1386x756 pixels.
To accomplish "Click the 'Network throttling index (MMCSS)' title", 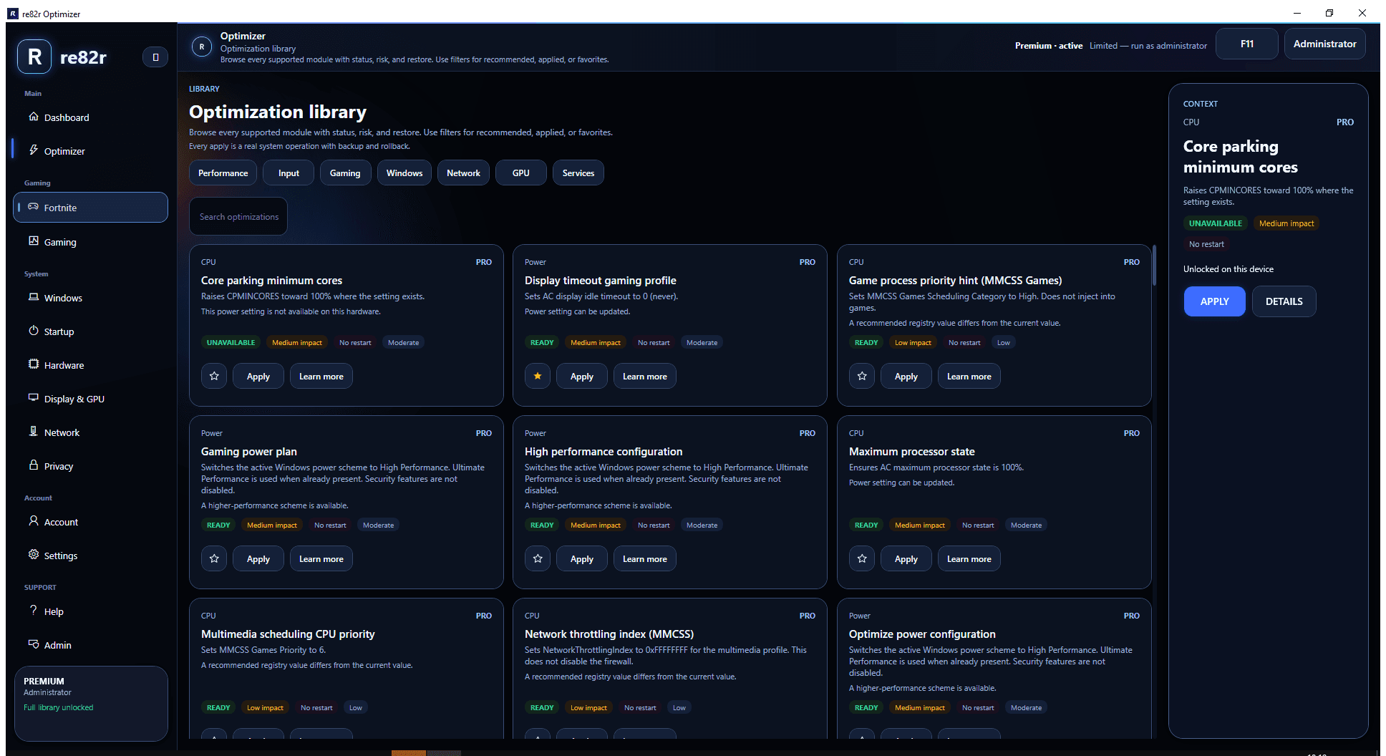I will coord(609,634).
